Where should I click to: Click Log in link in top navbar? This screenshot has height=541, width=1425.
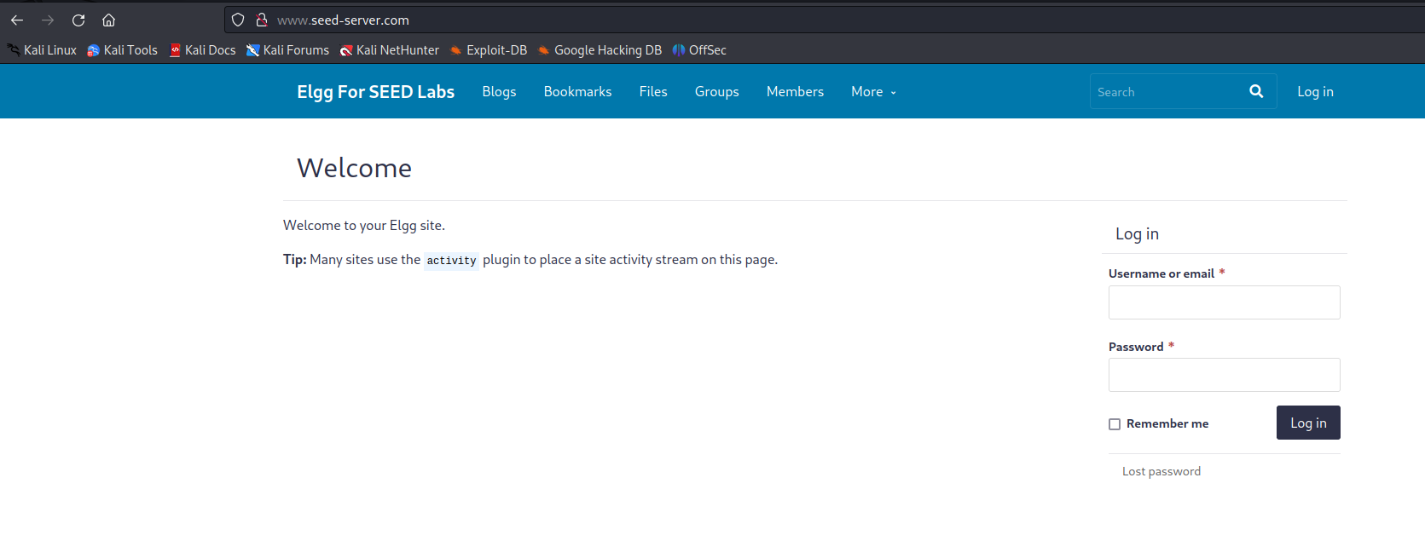click(x=1315, y=92)
